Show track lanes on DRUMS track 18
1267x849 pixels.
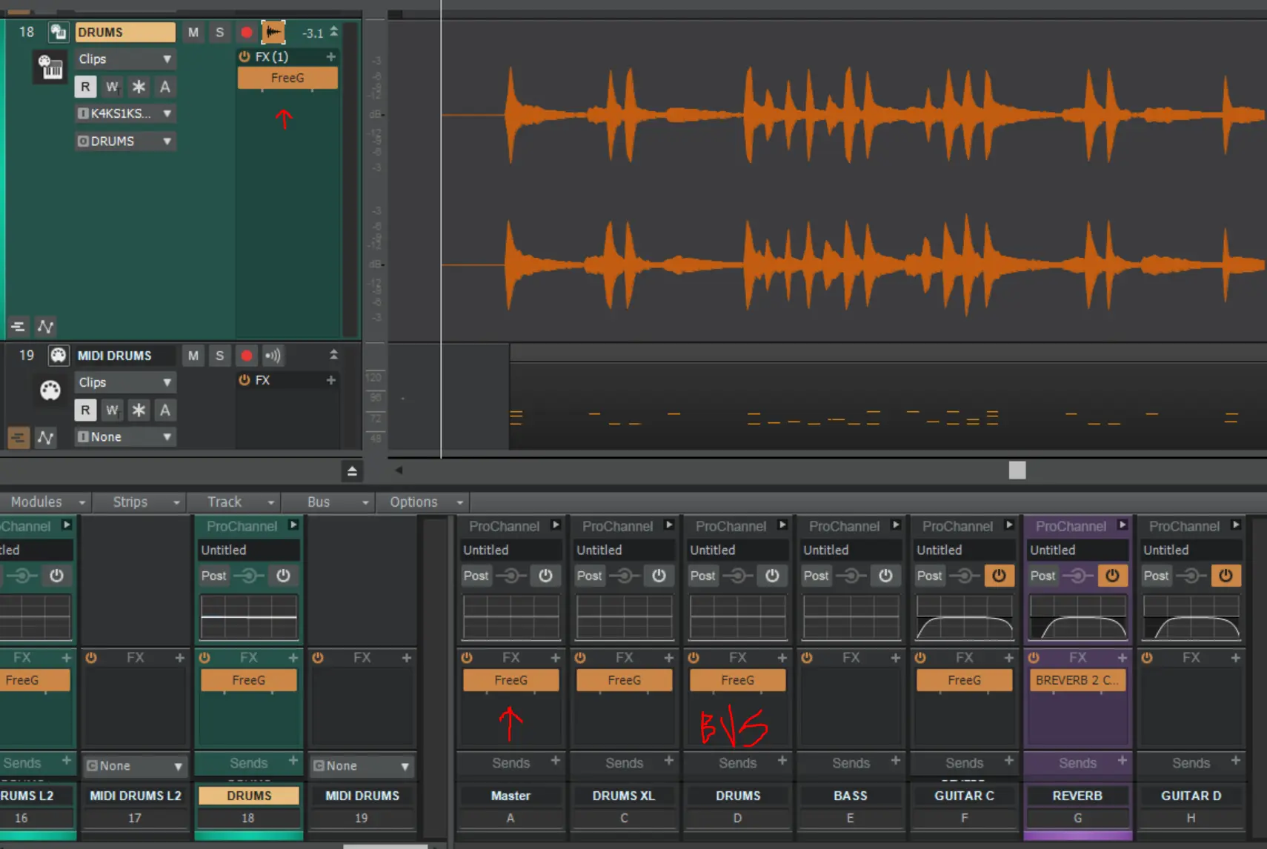18,326
